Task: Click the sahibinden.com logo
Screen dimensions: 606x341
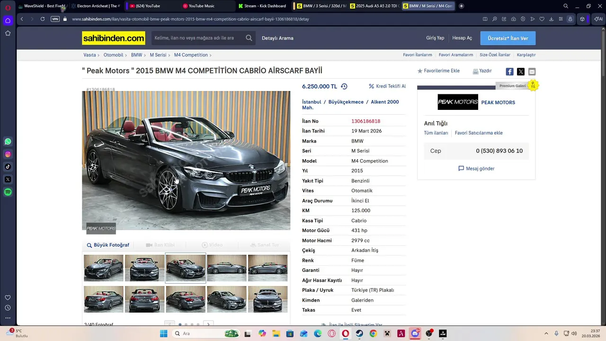Action: click(114, 38)
